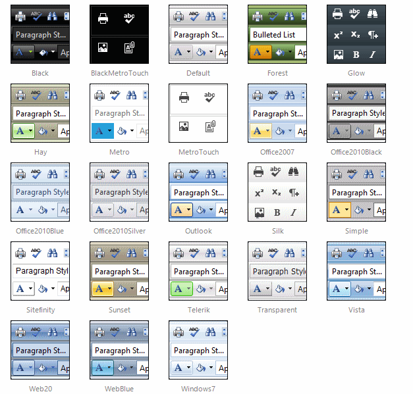Click insert image icon in Glow skin

click(338, 55)
